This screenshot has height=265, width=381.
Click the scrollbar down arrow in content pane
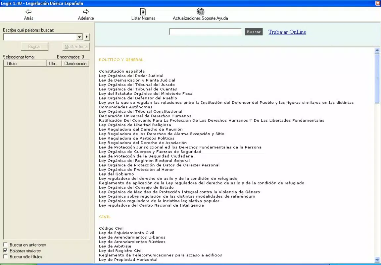(x=377, y=260)
